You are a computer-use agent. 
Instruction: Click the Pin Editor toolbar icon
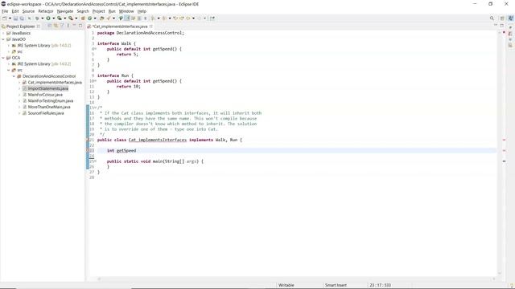[212, 18]
